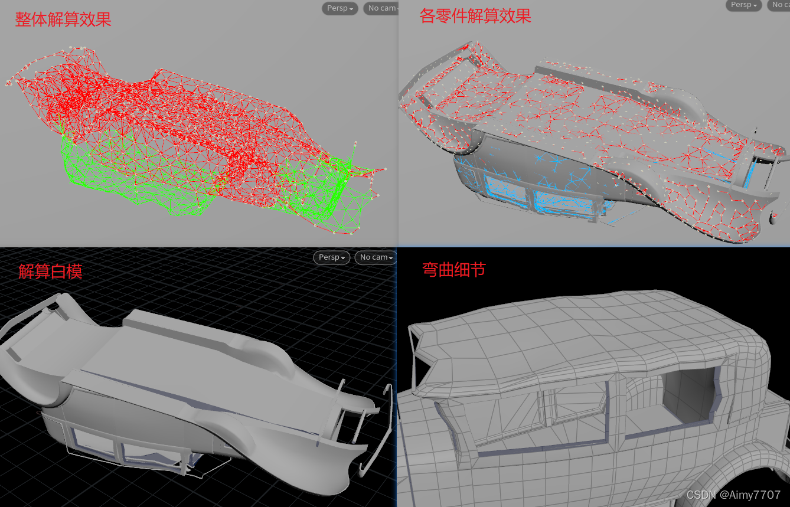Open Persp dropdown in red-green wireframe viewport
The width and height of the screenshot is (790, 507).
tap(340, 8)
